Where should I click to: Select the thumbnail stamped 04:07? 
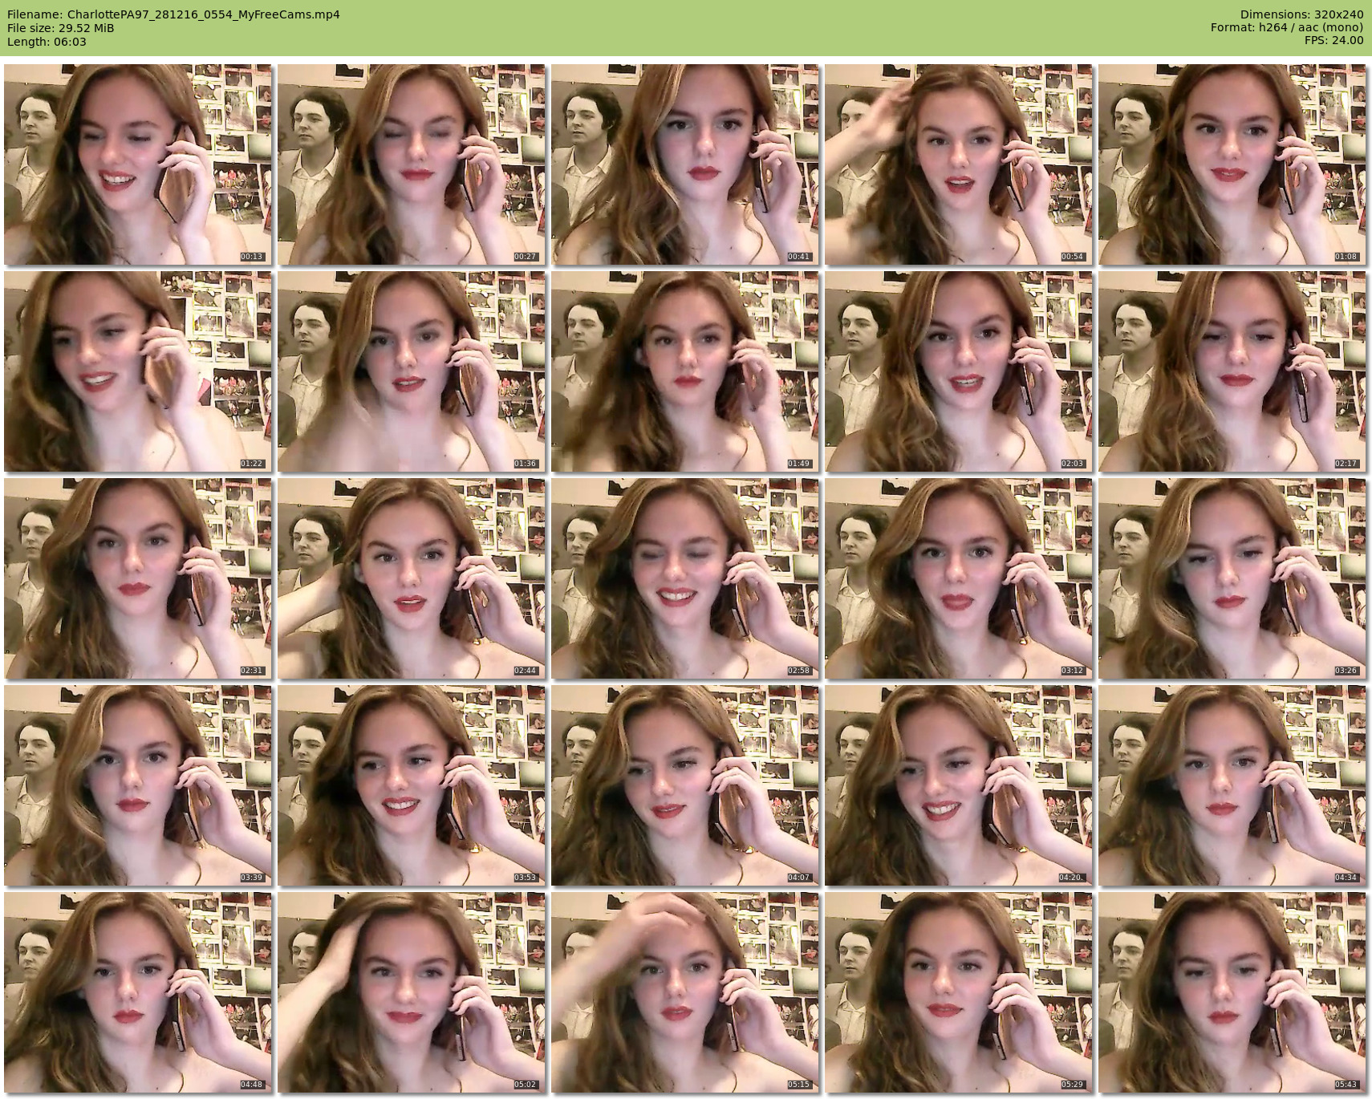(685, 785)
